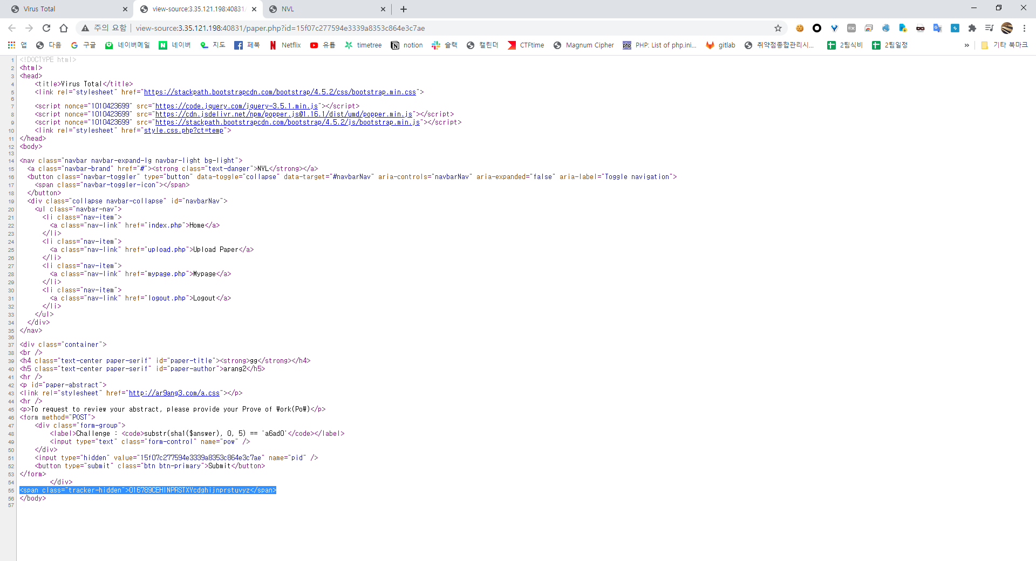Open the black circle extension icon
The width and height of the screenshot is (1036, 561).
point(817,28)
